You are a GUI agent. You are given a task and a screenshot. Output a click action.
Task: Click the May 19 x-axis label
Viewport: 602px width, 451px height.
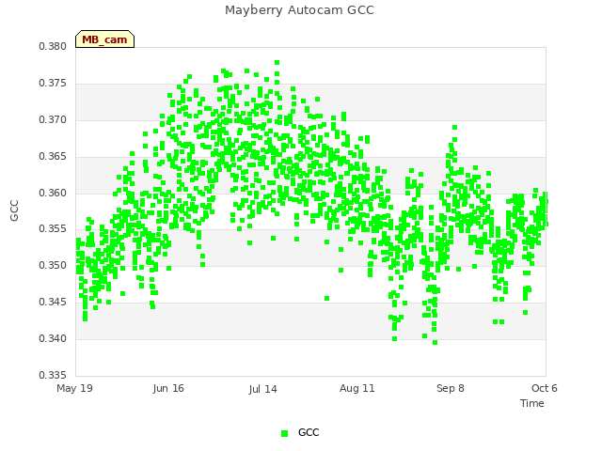pos(74,388)
